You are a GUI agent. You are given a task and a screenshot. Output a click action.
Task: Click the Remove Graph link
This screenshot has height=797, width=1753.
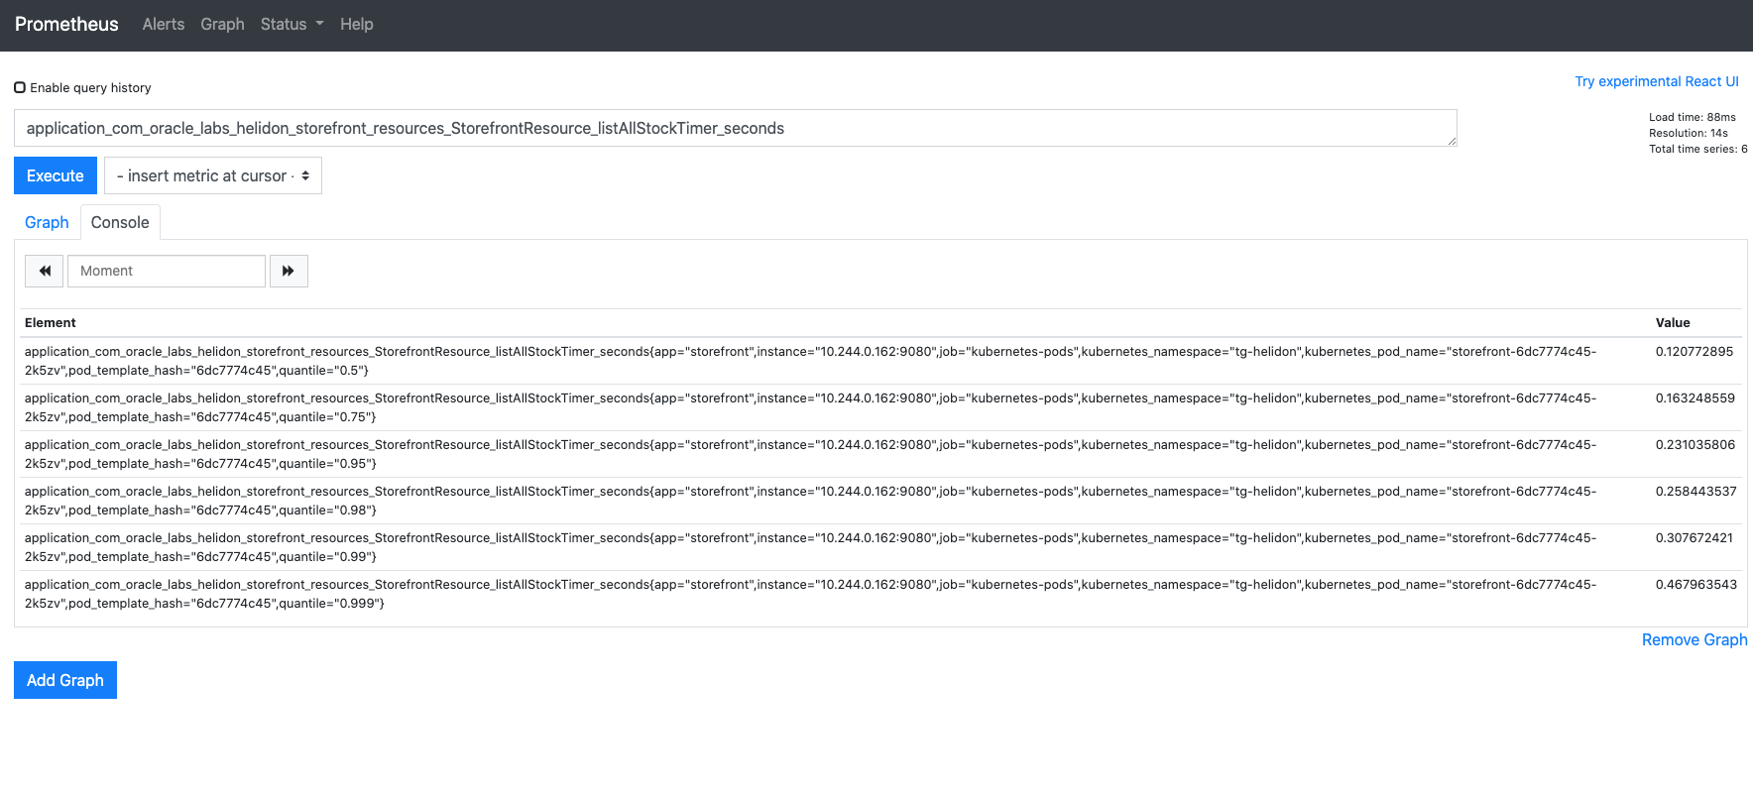(x=1695, y=639)
